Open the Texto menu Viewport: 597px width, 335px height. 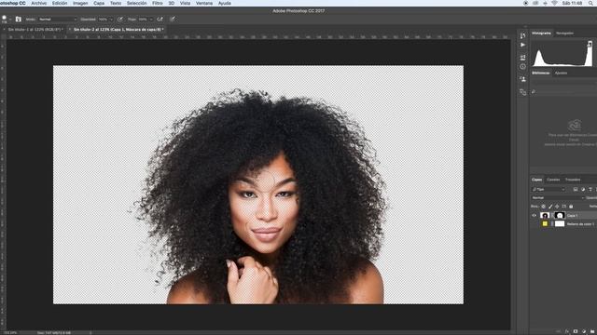click(x=116, y=3)
